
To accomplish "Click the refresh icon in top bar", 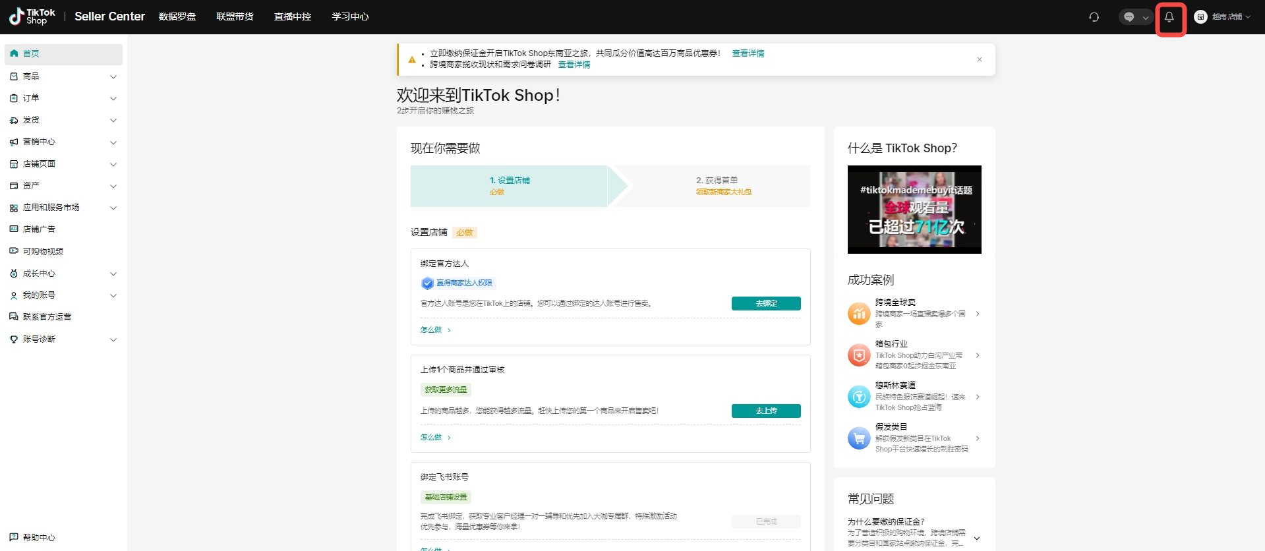I will tap(1094, 17).
